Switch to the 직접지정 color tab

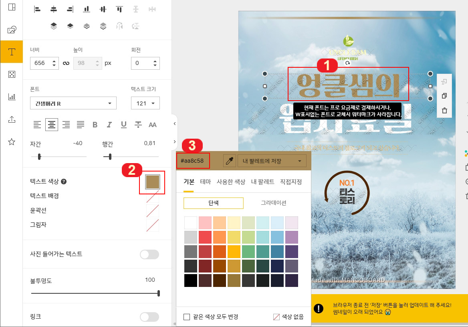click(290, 181)
